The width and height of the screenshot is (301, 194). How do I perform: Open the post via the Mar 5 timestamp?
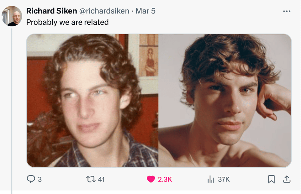[x=145, y=11]
